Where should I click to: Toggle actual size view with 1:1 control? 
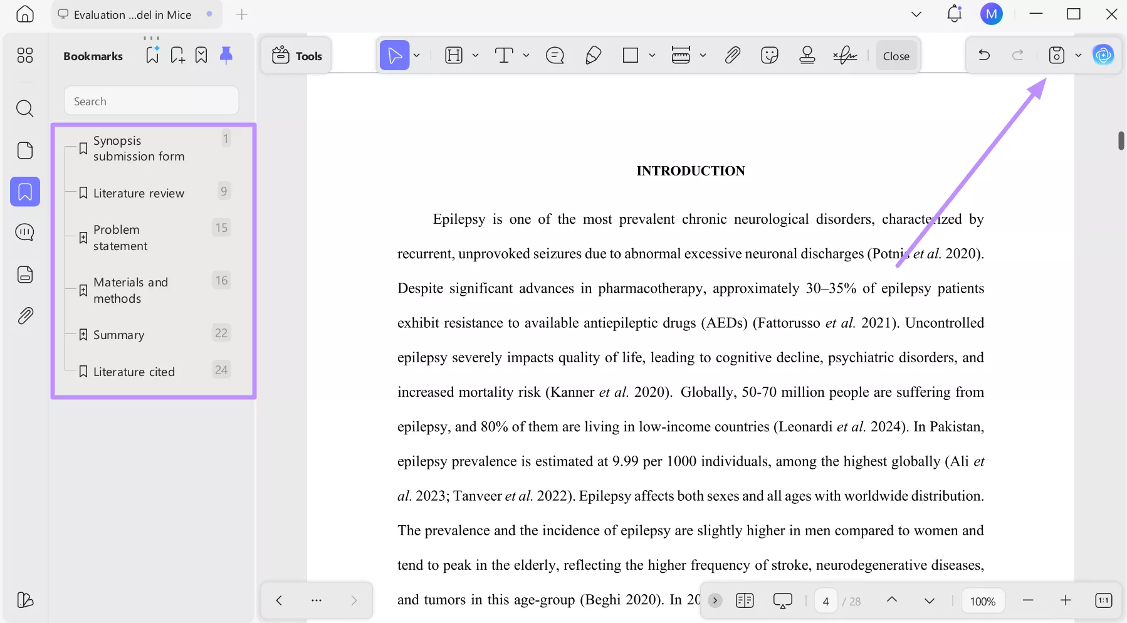1103,600
